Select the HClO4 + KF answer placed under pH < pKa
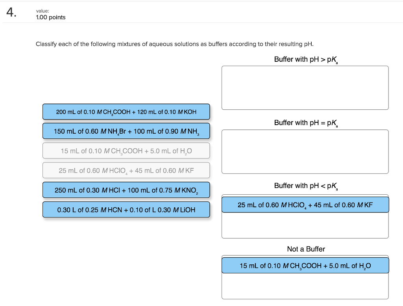This screenshot has width=403, height=306. point(305,204)
